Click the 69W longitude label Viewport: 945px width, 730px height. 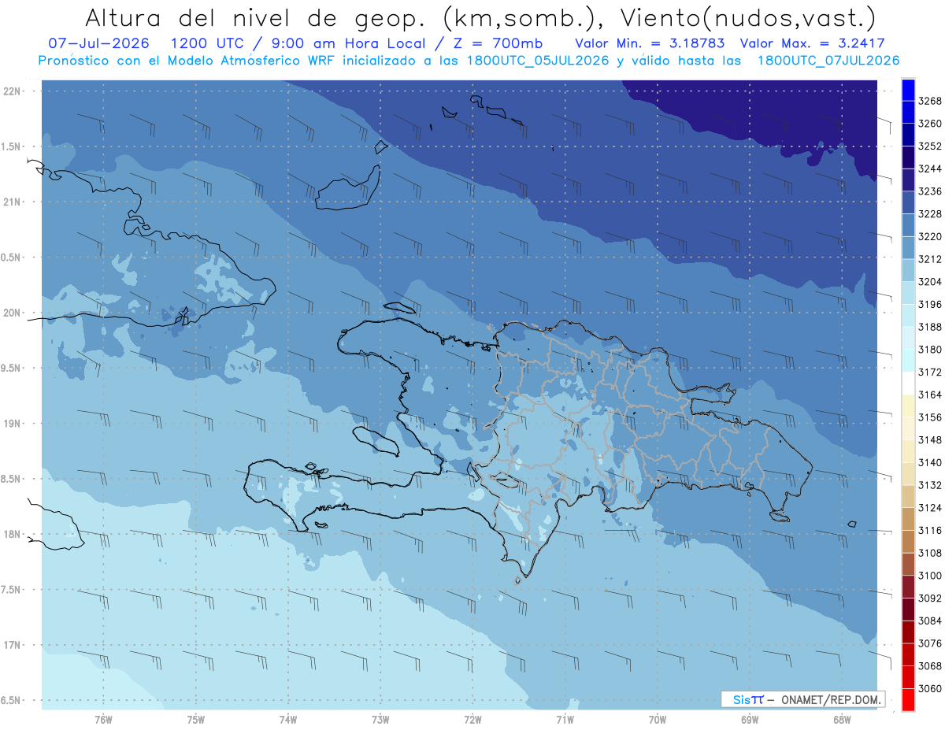[x=750, y=720]
